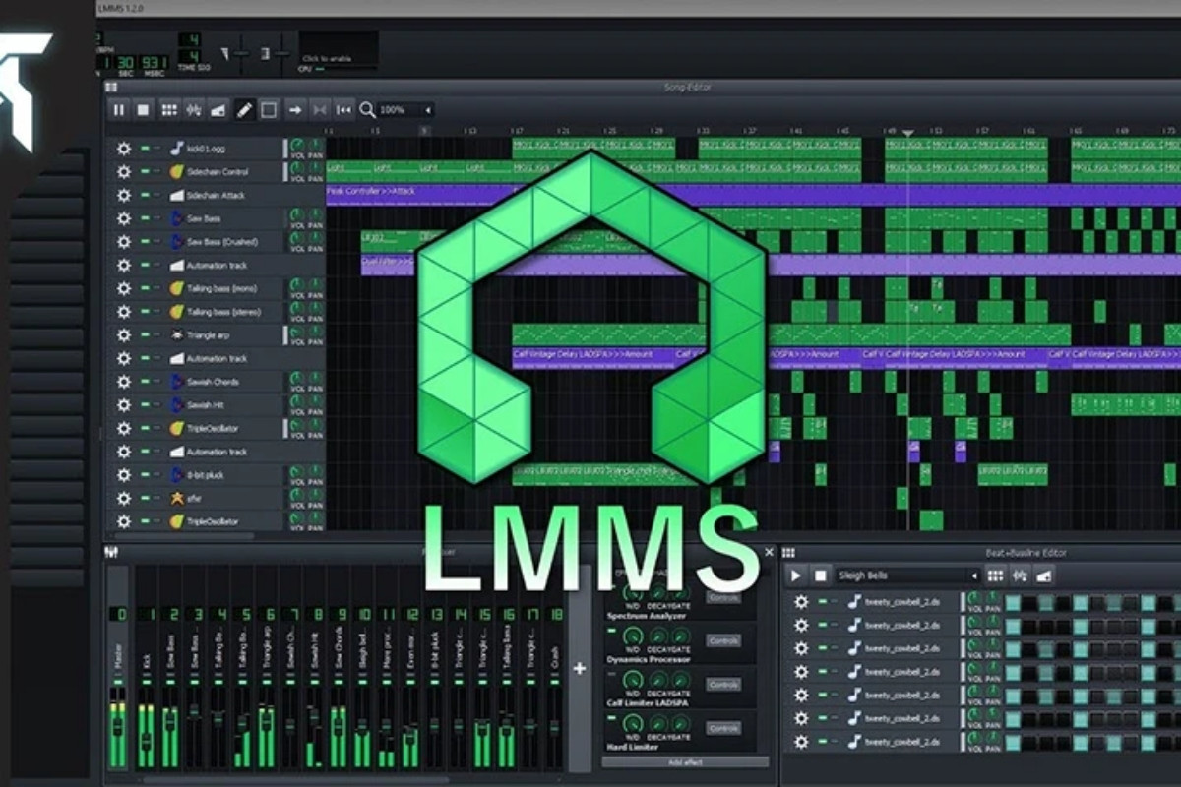Open track actions gear for Sidechain Control
This screenshot has height=787, width=1181.
click(x=123, y=172)
